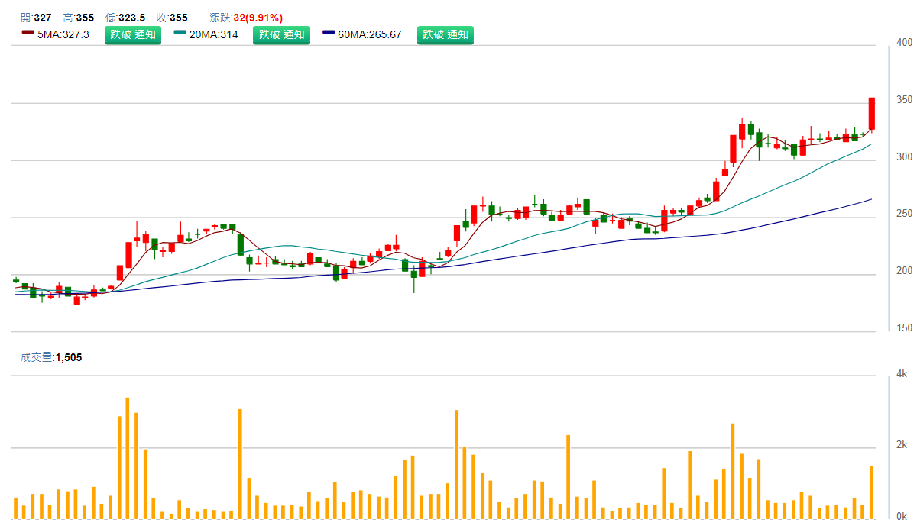Image resolution: width=917 pixels, height=529 pixels.
Task: Click the dark red 5MA legend swatch
Action: tap(28, 33)
